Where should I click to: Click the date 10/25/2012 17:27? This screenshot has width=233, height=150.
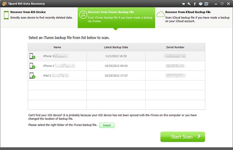(x=116, y=76)
